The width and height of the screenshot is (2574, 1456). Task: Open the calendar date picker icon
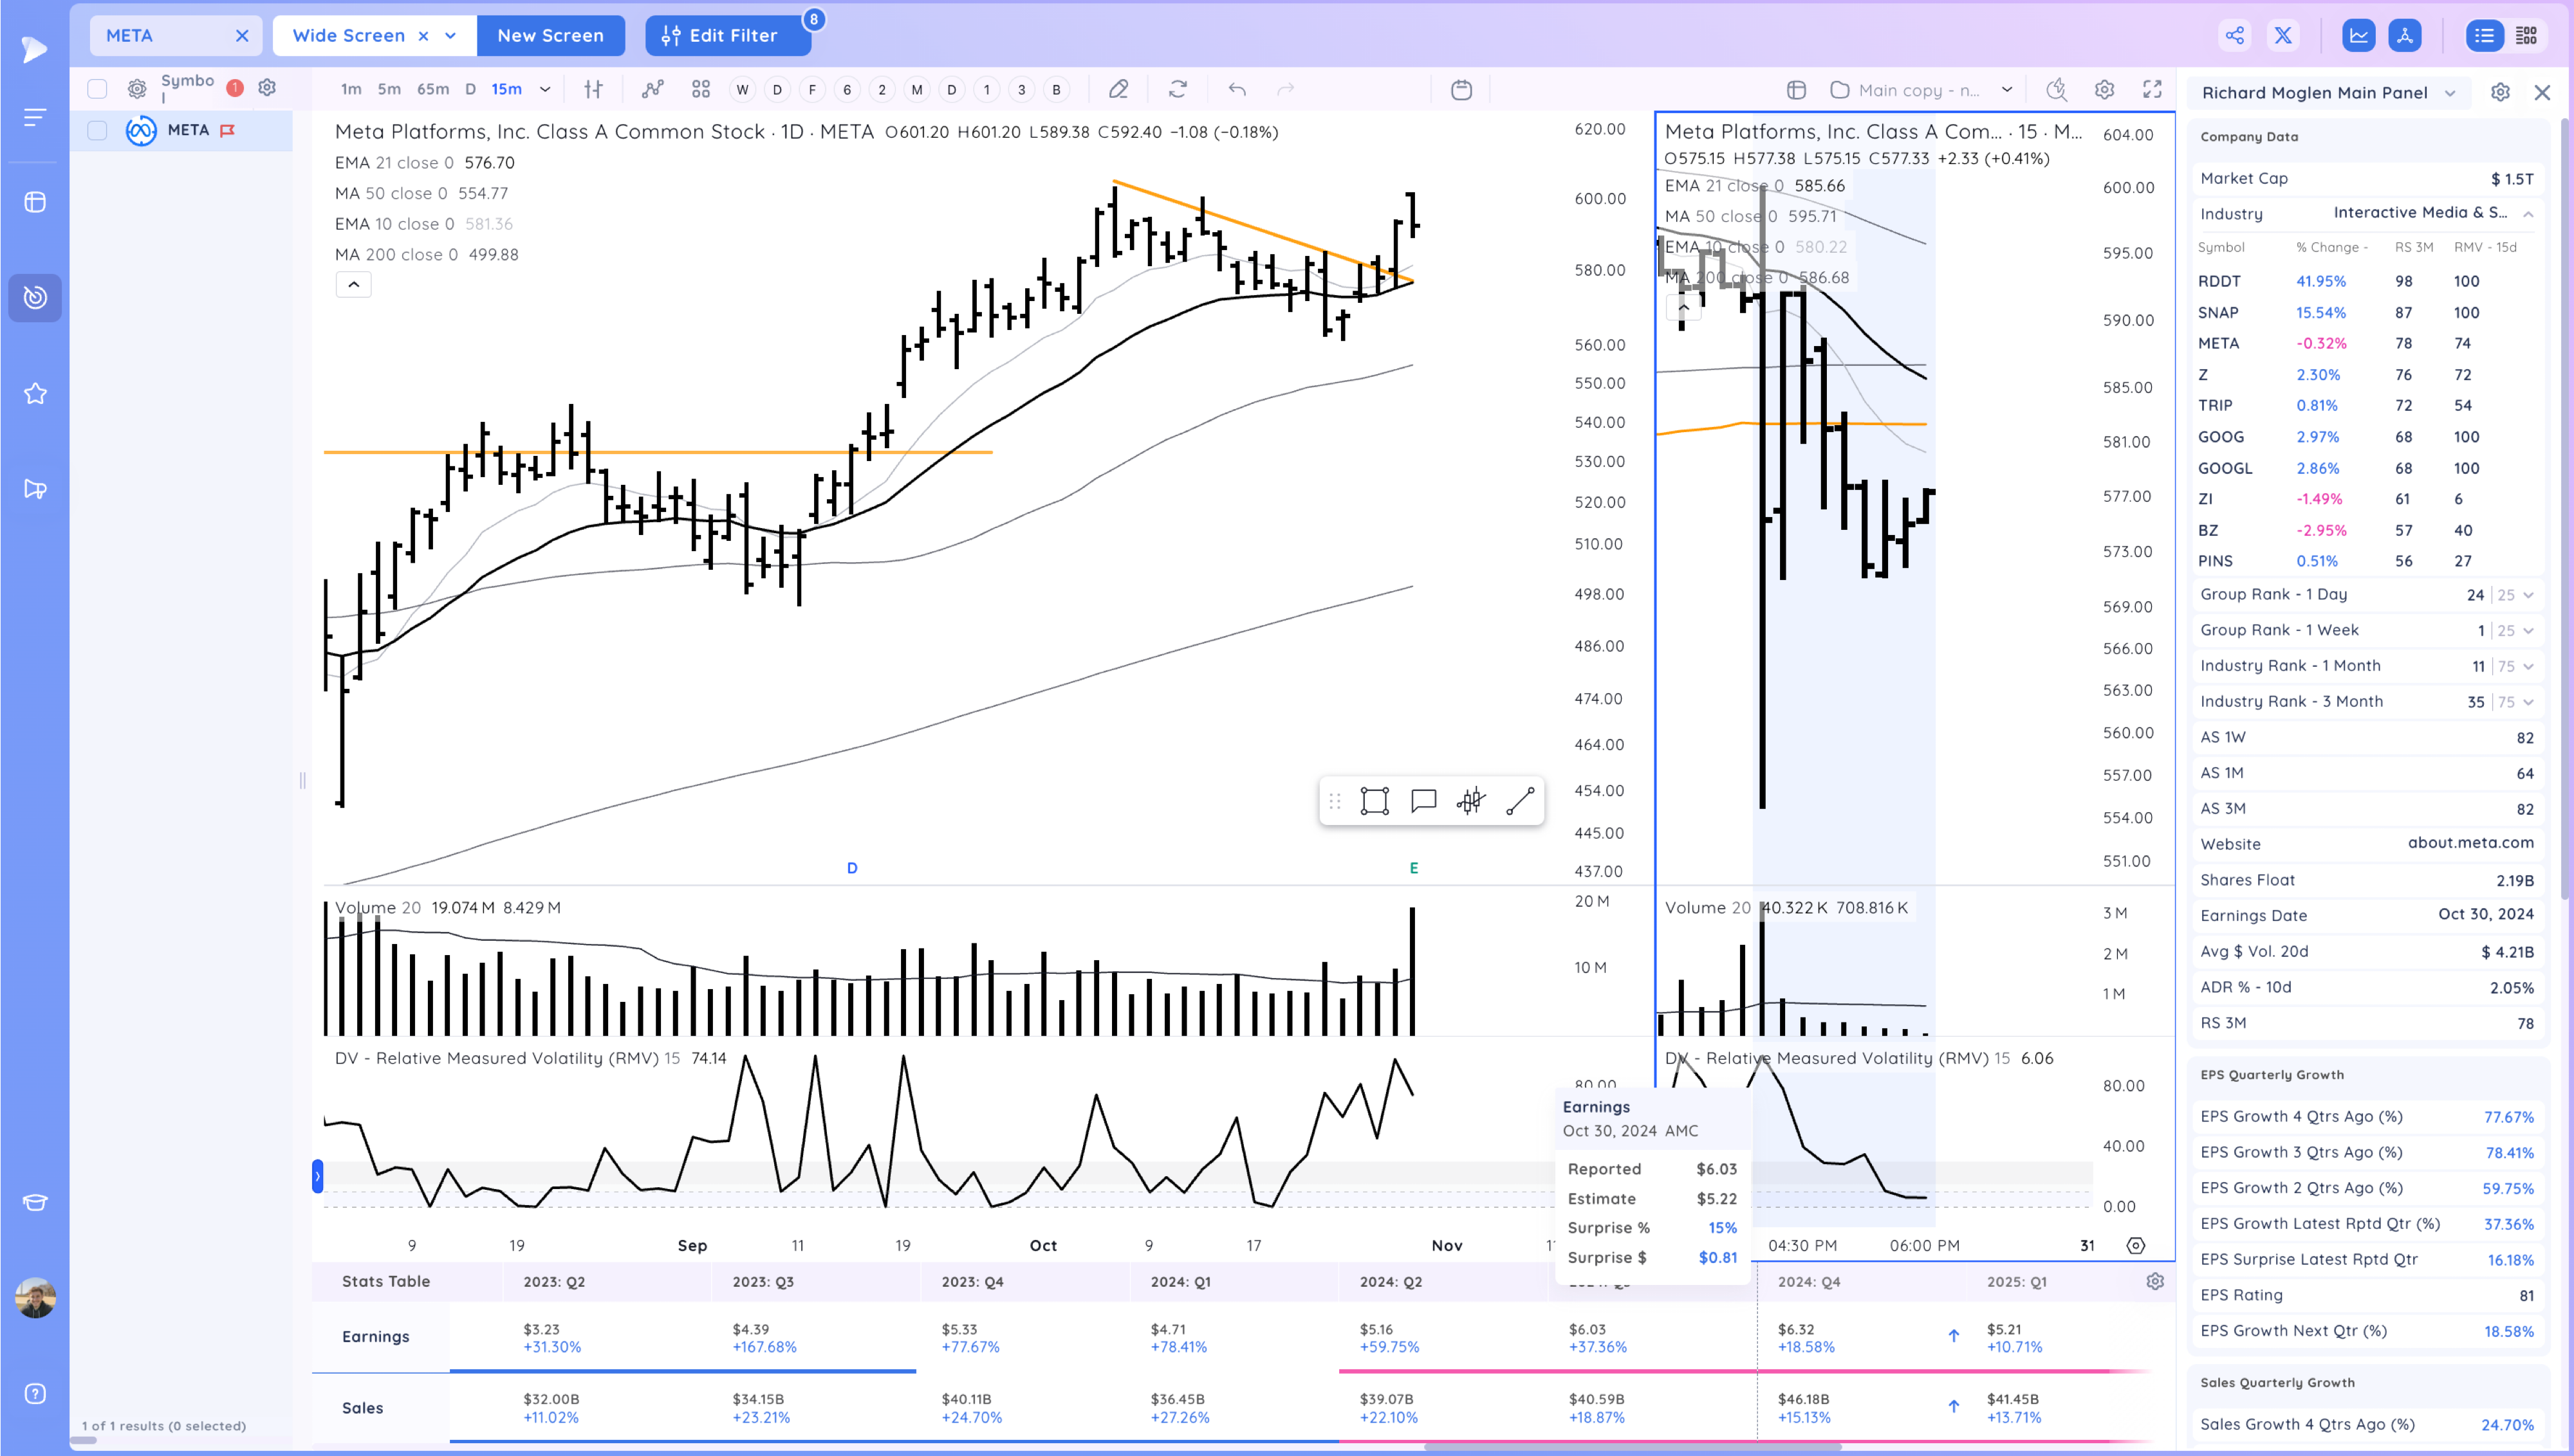point(1461,90)
